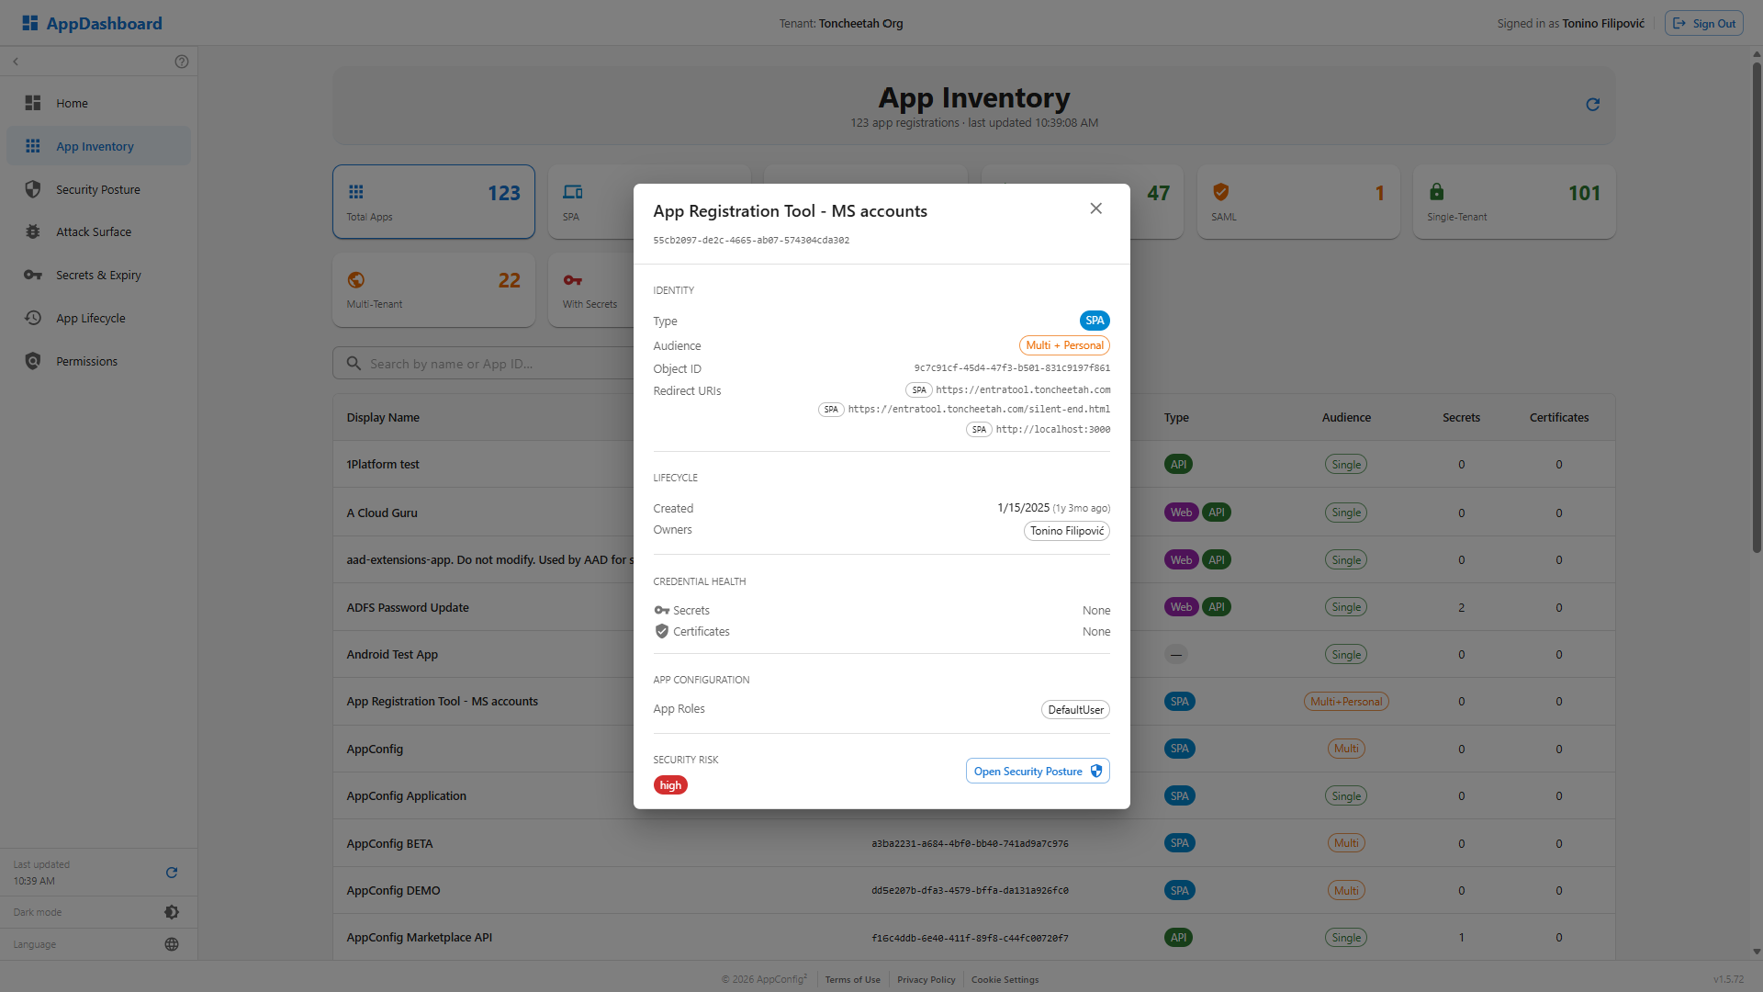
Task: Click the help question mark icon in sidebar
Action: click(x=182, y=62)
